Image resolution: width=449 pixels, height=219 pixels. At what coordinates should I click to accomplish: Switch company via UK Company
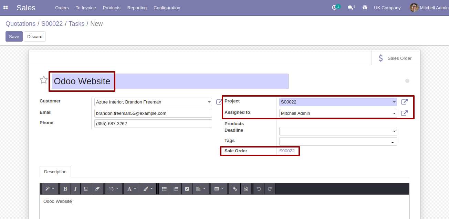point(387,8)
